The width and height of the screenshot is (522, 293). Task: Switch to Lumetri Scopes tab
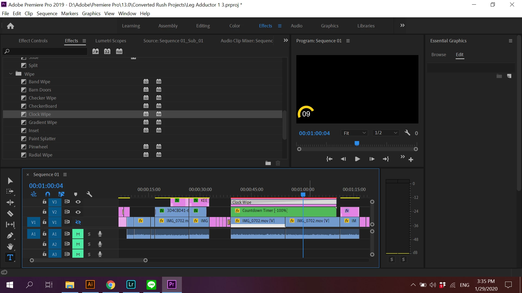point(111,41)
